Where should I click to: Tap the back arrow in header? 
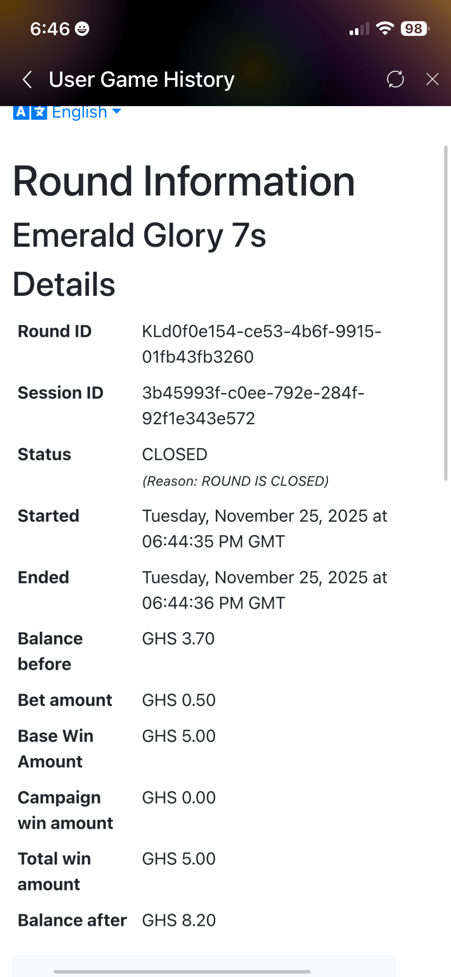(27, 79)
